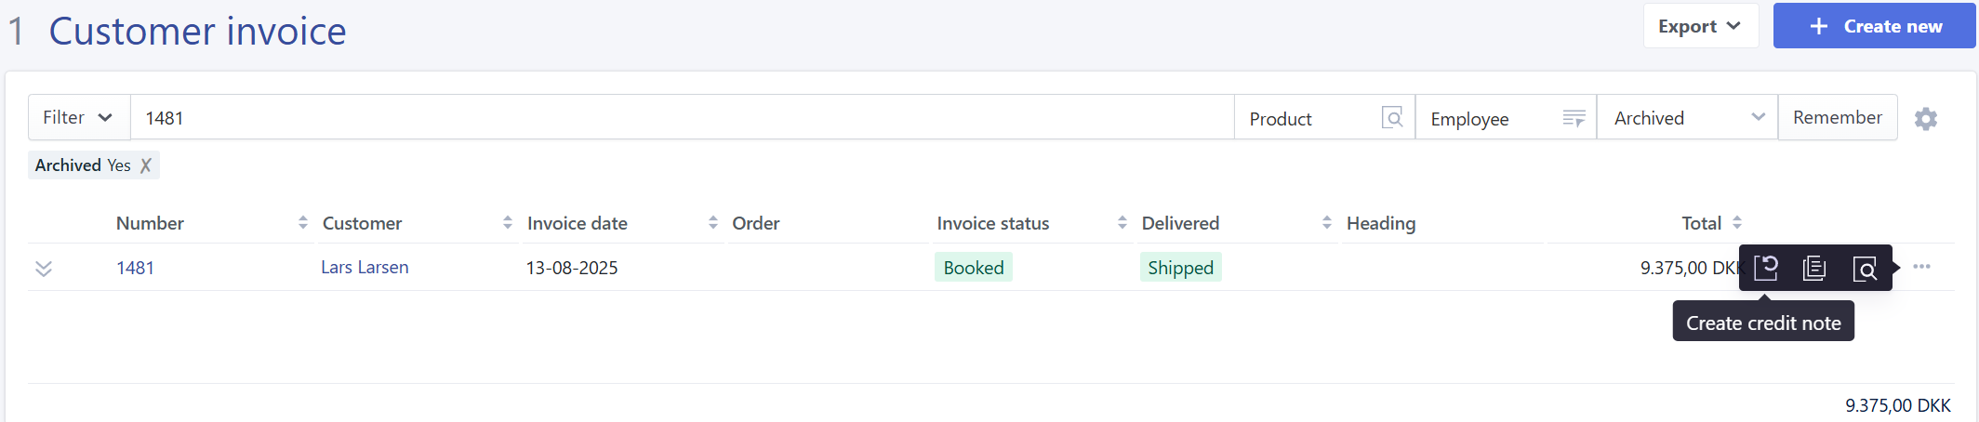Open customer Lars Larsen link
Screen dimensions: 1979x422
click(x=365, y=268)
